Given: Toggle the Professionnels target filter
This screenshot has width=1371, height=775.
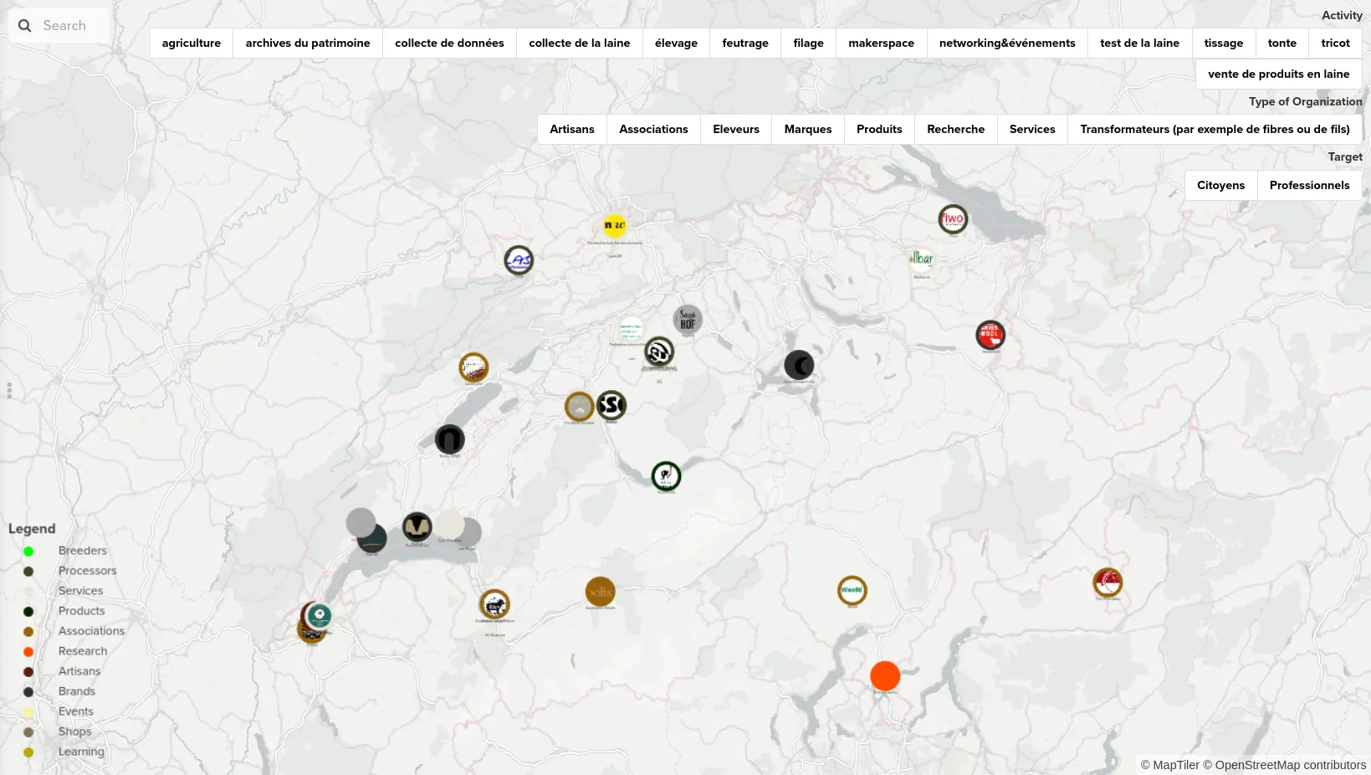Looking at the screenshot, I should 1309,185.
